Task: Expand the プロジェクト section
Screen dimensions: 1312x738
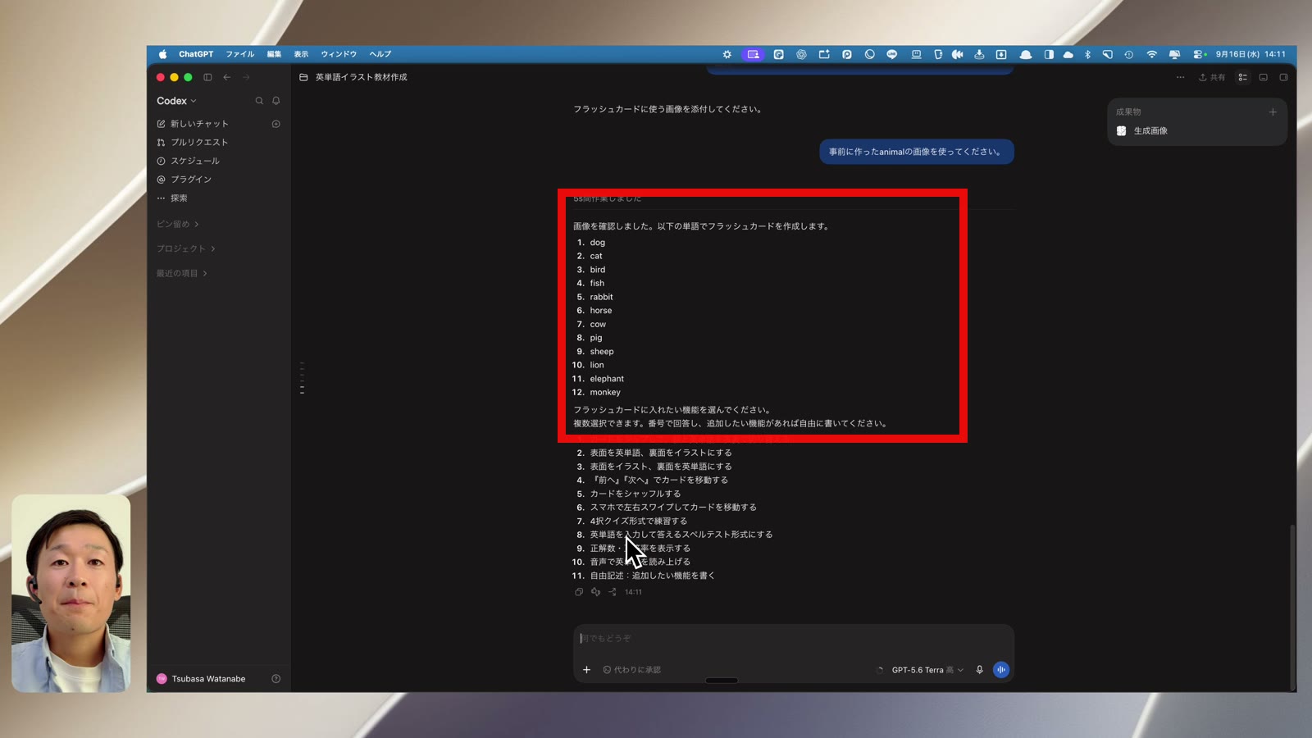Action: [186, 248]
